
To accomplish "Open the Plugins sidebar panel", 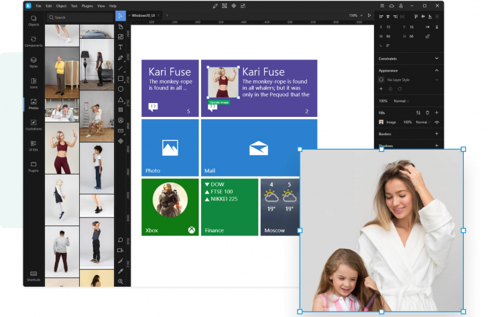I will click(34, 167).
